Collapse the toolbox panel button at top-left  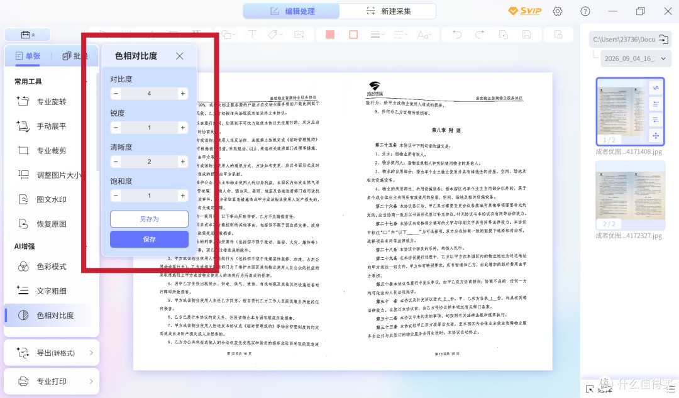tap(28, 35)
